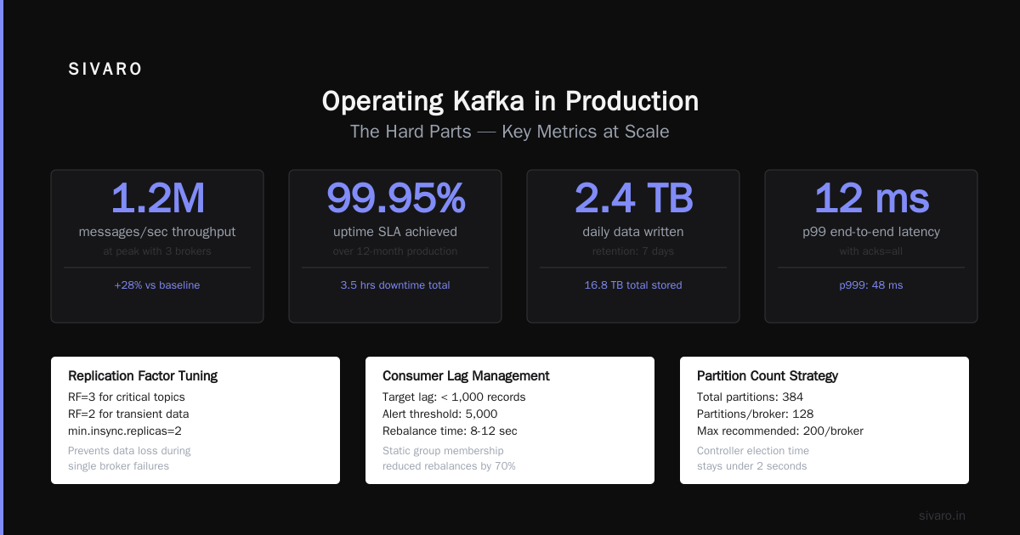Click 'at peak with 3 brokers' note
Image resolution: width=1020 pixels, height=535 pixels.
tap(157, 251)
